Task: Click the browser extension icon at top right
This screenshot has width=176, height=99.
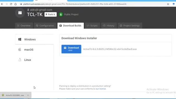Action: tap(174, 4)
